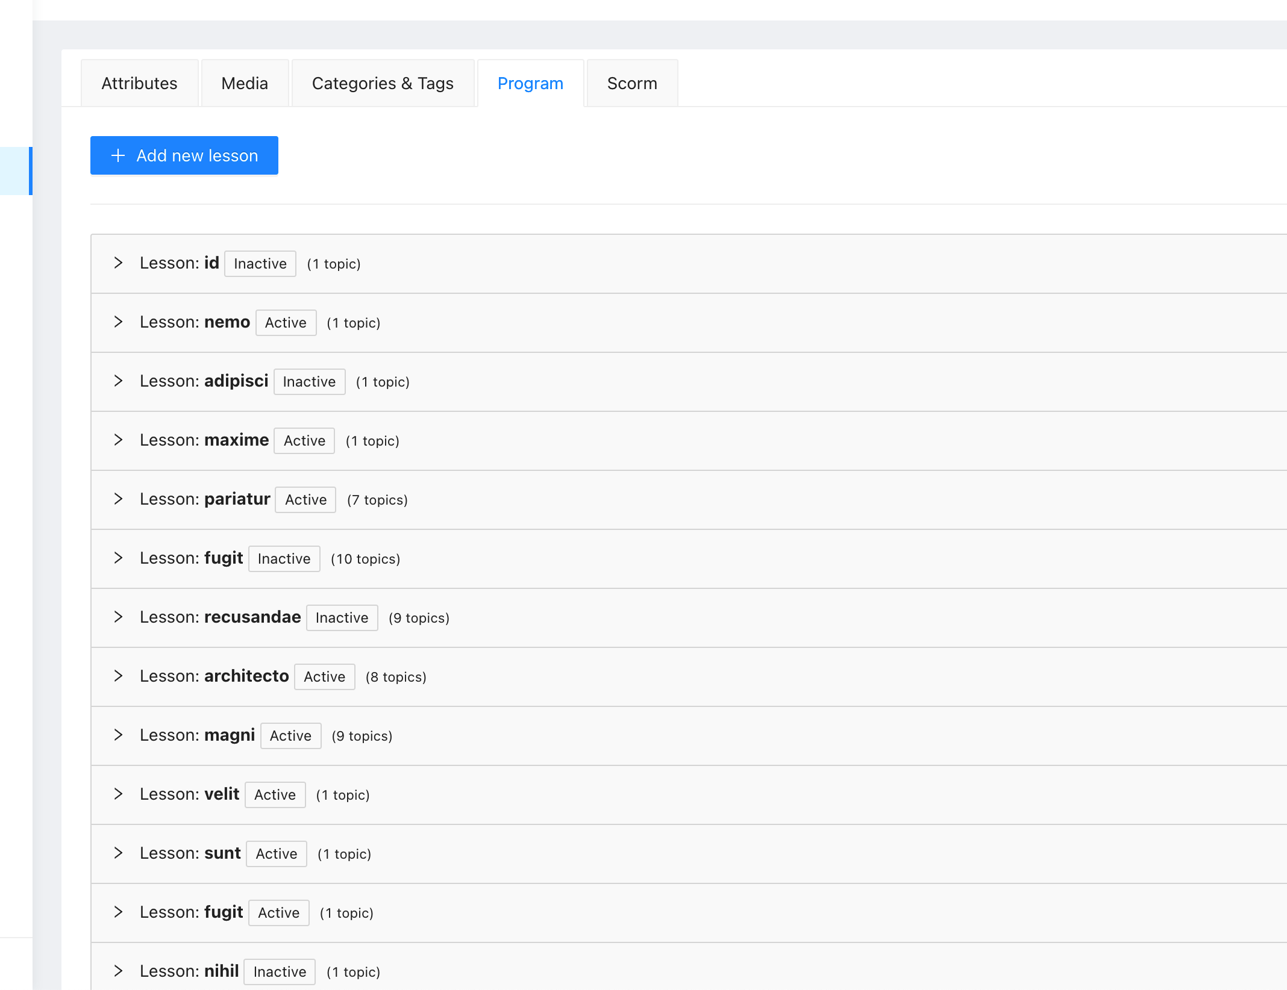Expand the Lesson: recusandae row
The height and width of the screenshot is (990, 1287).
[118, 617]
